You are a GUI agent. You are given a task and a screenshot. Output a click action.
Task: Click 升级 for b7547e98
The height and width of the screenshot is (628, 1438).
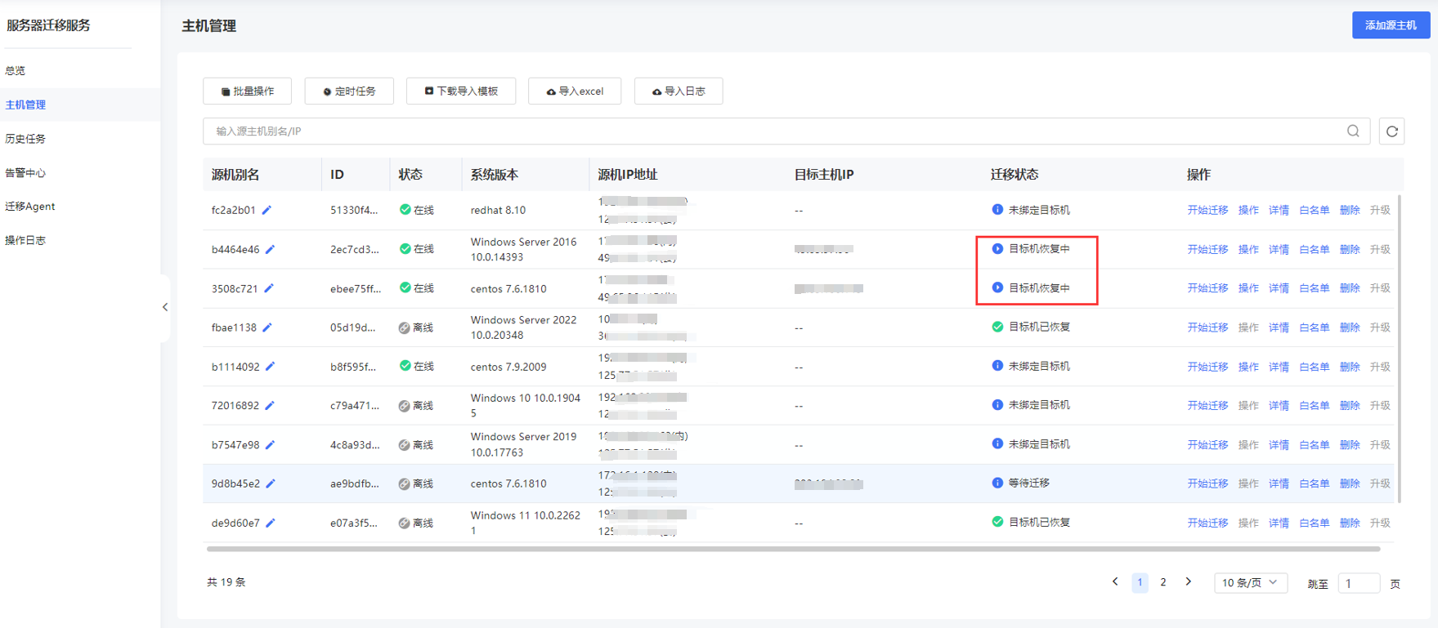coord(1380,445)
